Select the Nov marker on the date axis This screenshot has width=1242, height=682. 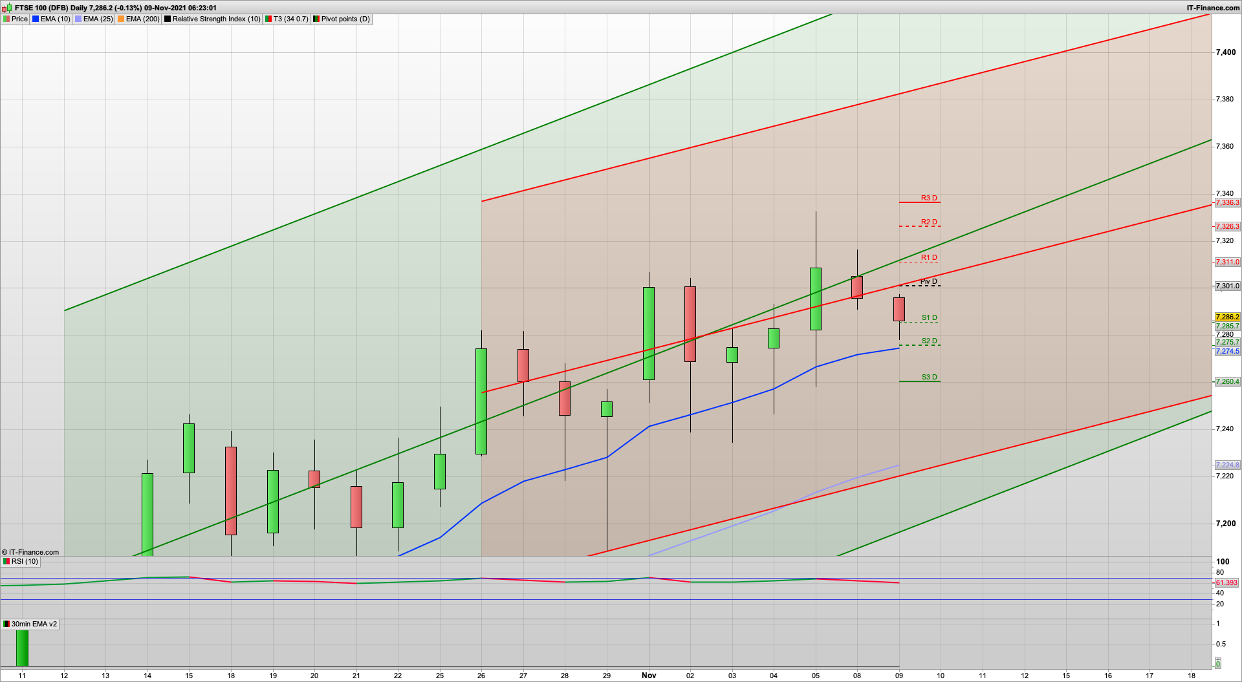(649, 676)
